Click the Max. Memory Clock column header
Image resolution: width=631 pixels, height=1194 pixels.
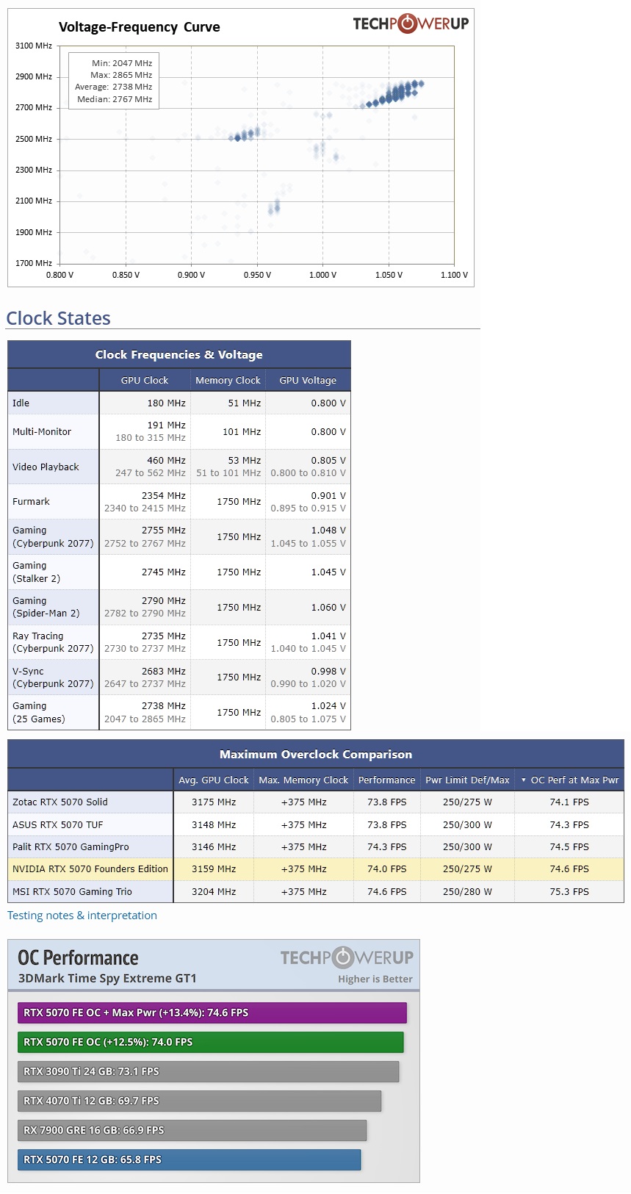(303, 780)
